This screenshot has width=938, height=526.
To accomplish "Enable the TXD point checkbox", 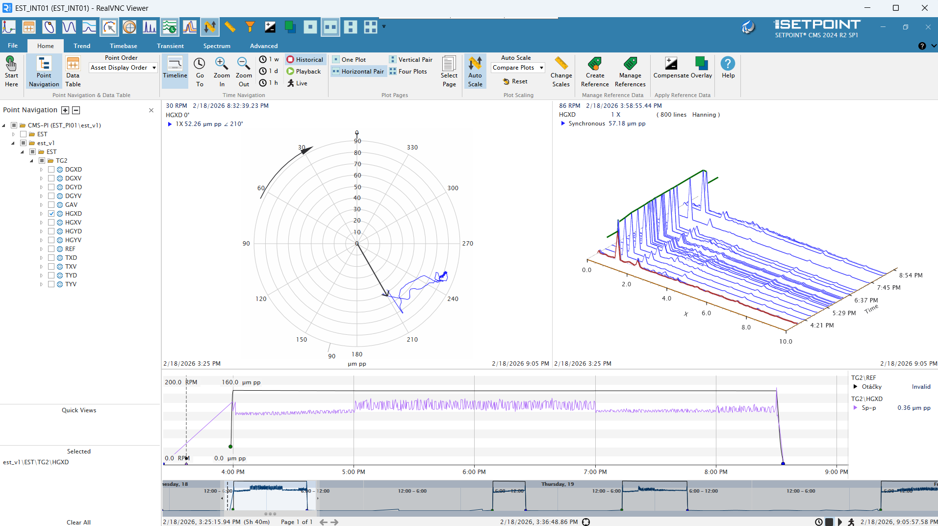I will 51,258.
